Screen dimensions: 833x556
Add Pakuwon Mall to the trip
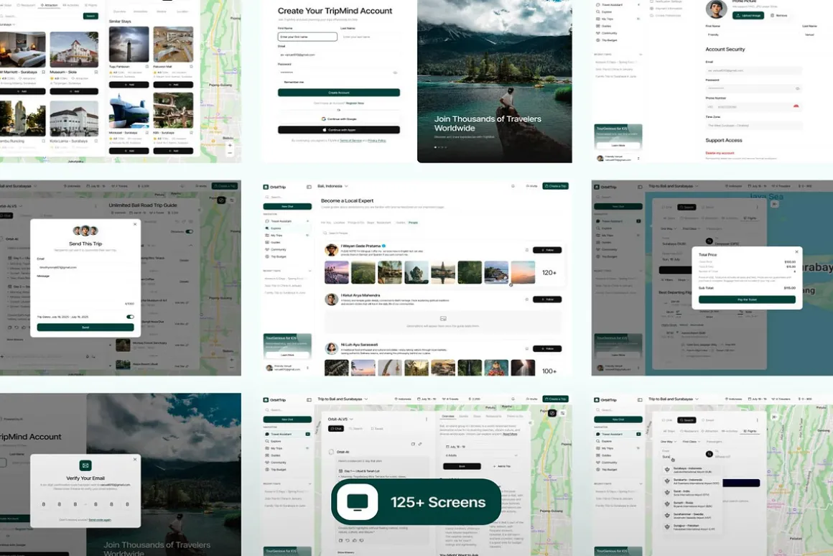[173, 85]
